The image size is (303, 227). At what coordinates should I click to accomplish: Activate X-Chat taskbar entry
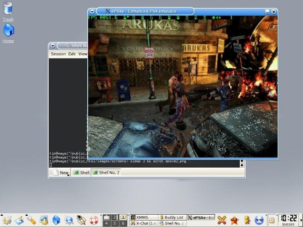[x=144, y=223]
